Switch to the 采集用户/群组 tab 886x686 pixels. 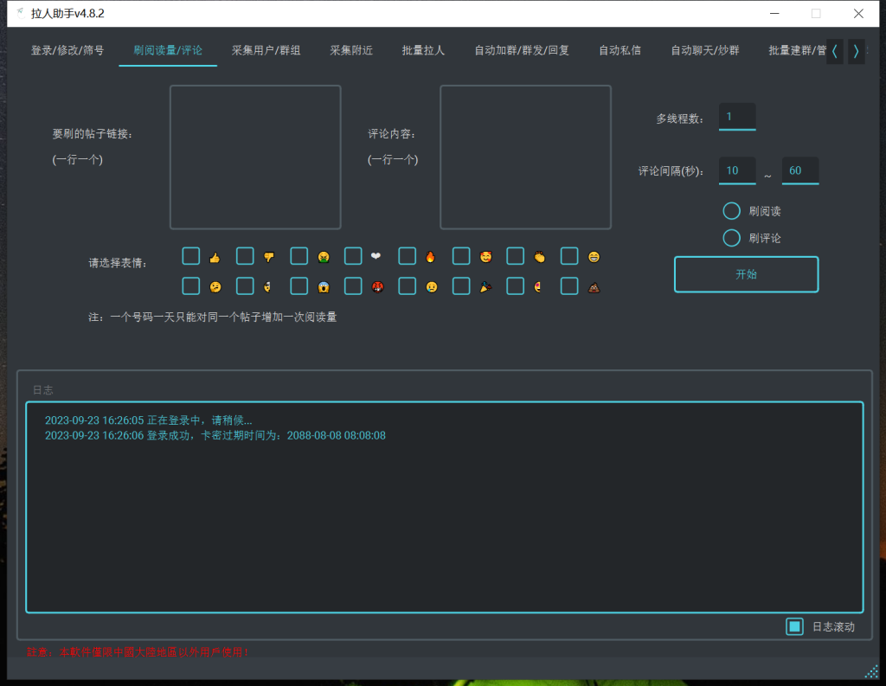coord(266,50)
